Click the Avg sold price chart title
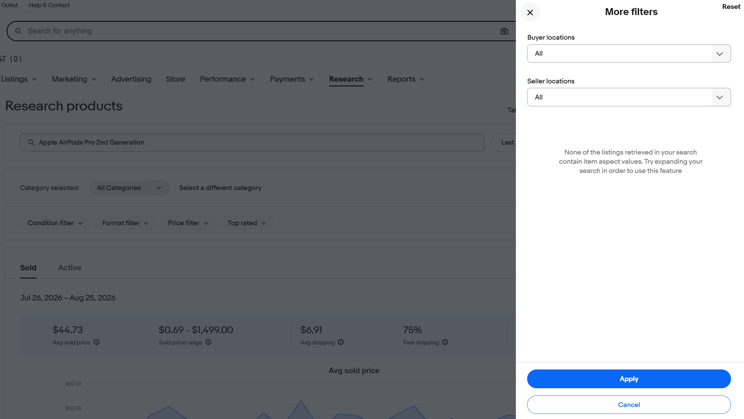Screen dimensions: 744x419 354,370
